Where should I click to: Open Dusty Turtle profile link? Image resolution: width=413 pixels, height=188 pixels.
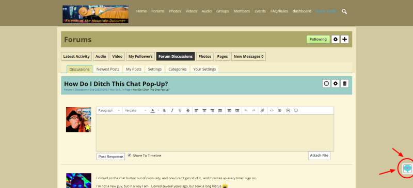point(326,11)
